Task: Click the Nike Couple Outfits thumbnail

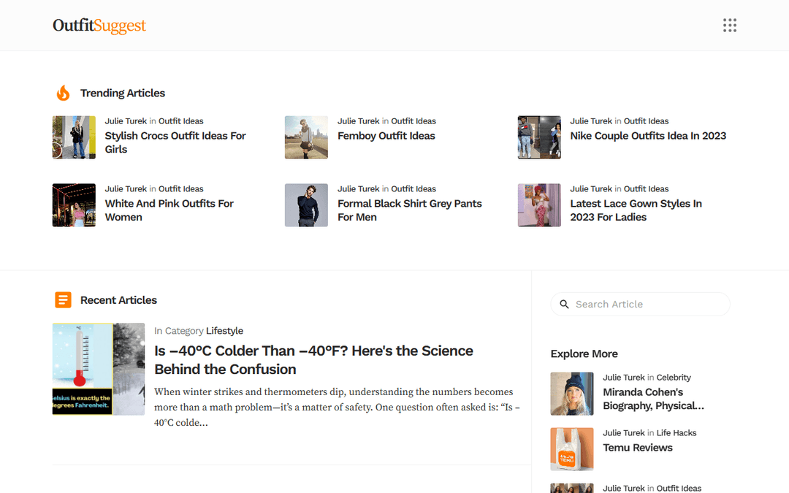Action: click(x=539, y=137)
